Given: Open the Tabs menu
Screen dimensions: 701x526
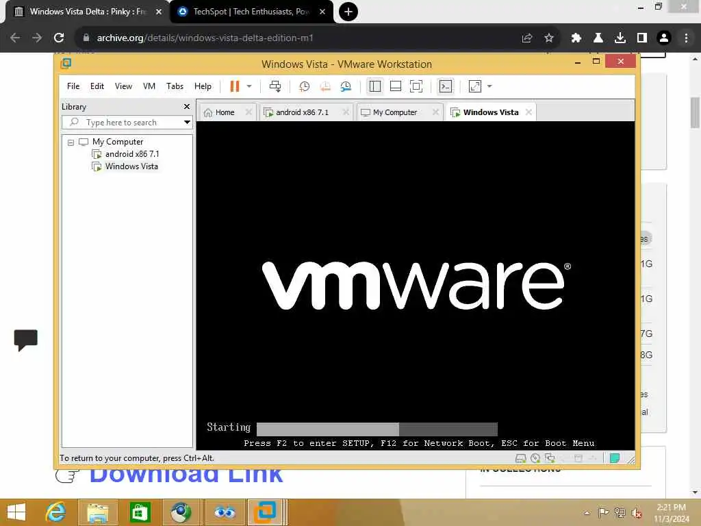Looking at the screenshot, I should (175, 86).
